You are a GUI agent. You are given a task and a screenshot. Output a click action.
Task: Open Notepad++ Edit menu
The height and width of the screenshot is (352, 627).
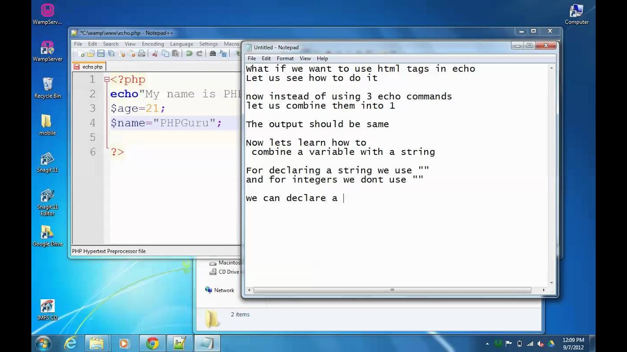(93, 44)
